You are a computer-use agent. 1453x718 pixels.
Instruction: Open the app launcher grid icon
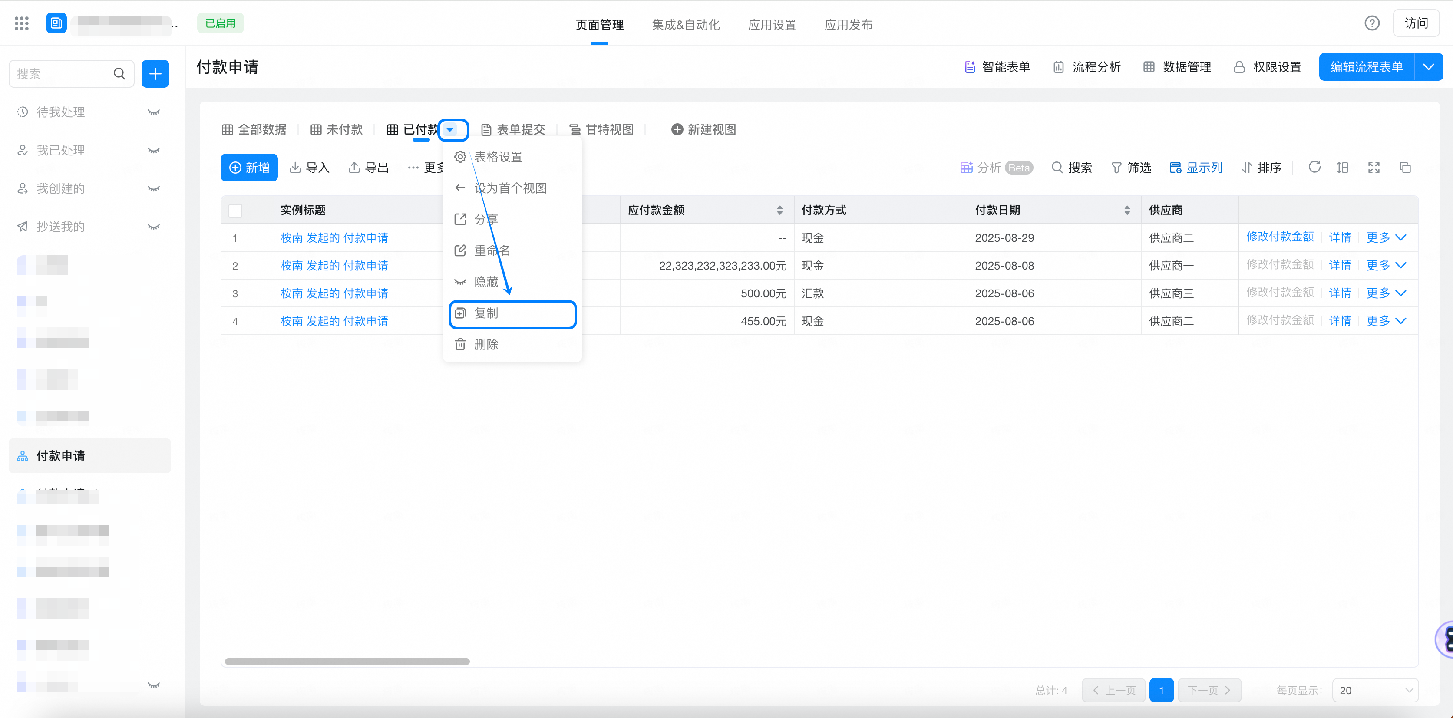[x=21, y=23]
